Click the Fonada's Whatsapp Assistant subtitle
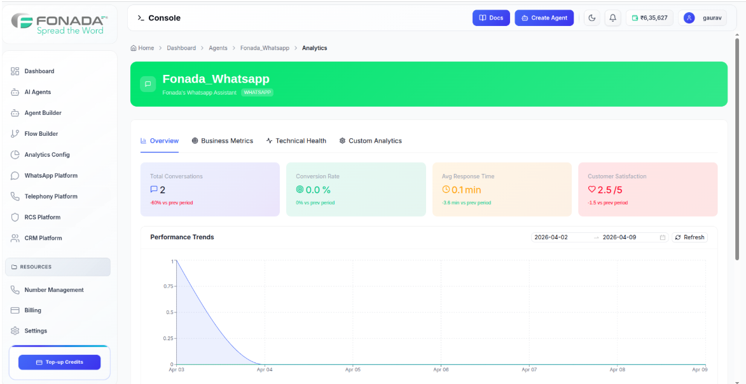 click(x=199, y=93)
